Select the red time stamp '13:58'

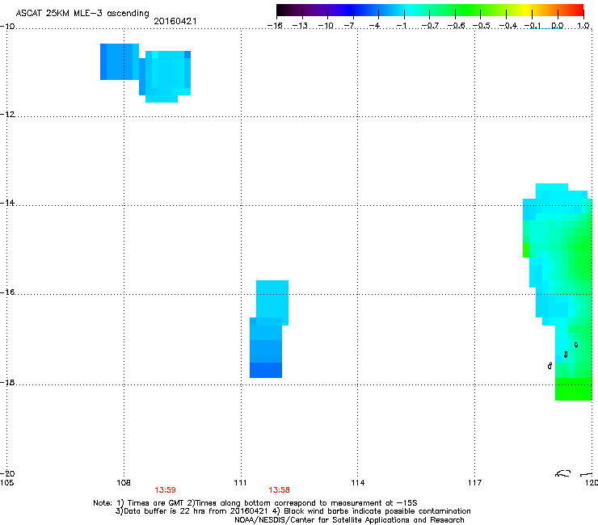click(279, 490)
